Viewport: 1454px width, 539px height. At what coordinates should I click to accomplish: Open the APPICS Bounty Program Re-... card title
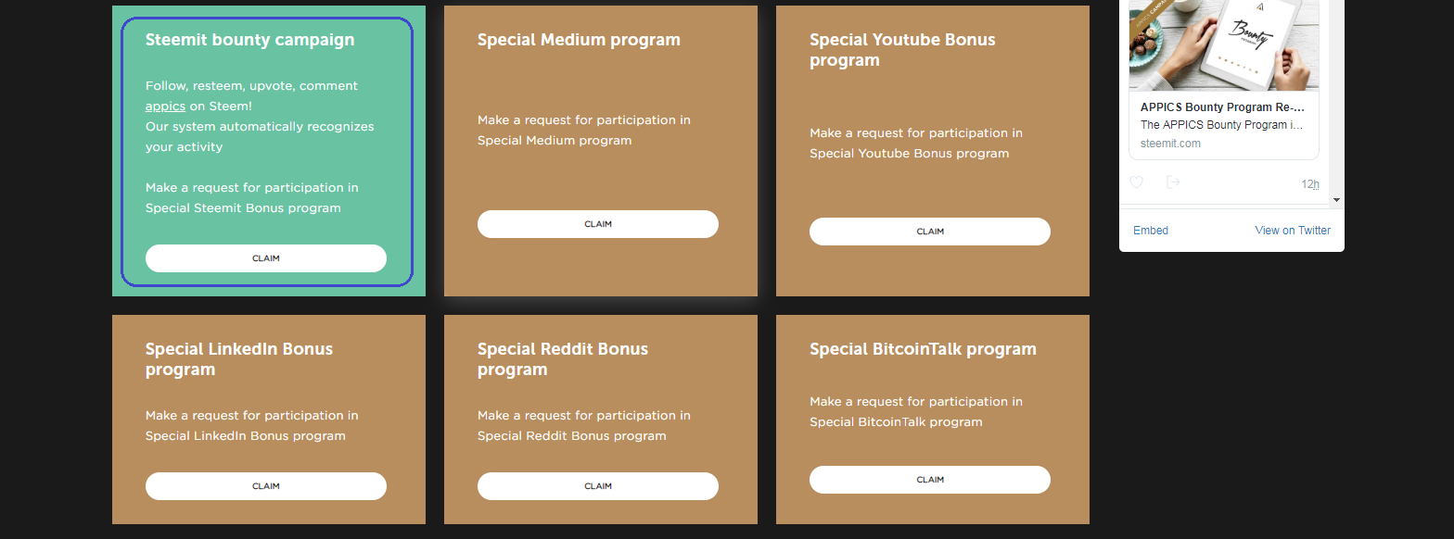[1222, 107]
